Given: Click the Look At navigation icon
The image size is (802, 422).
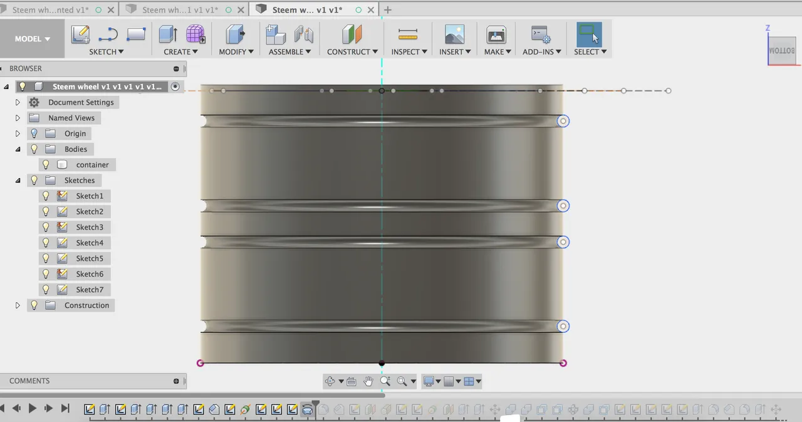Looking at the screenshot, I should [x=352, y=381].
